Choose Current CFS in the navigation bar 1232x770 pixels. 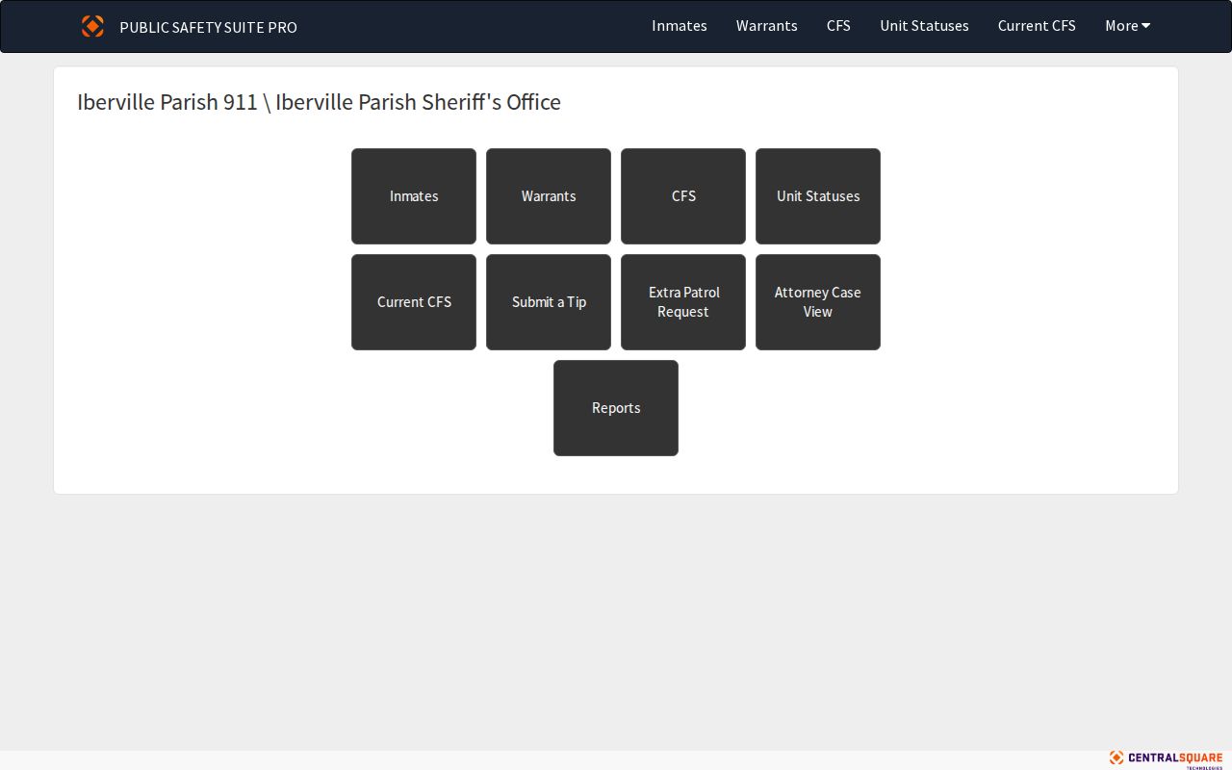click(1037, 26)
